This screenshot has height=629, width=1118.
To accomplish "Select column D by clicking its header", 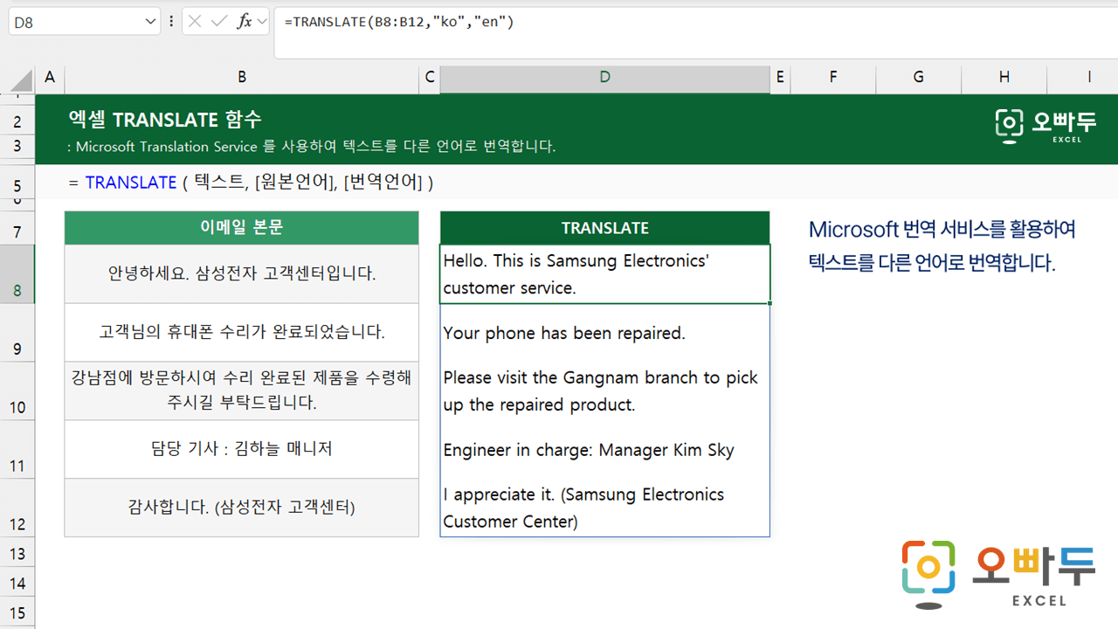I will (x=605, y=79).
